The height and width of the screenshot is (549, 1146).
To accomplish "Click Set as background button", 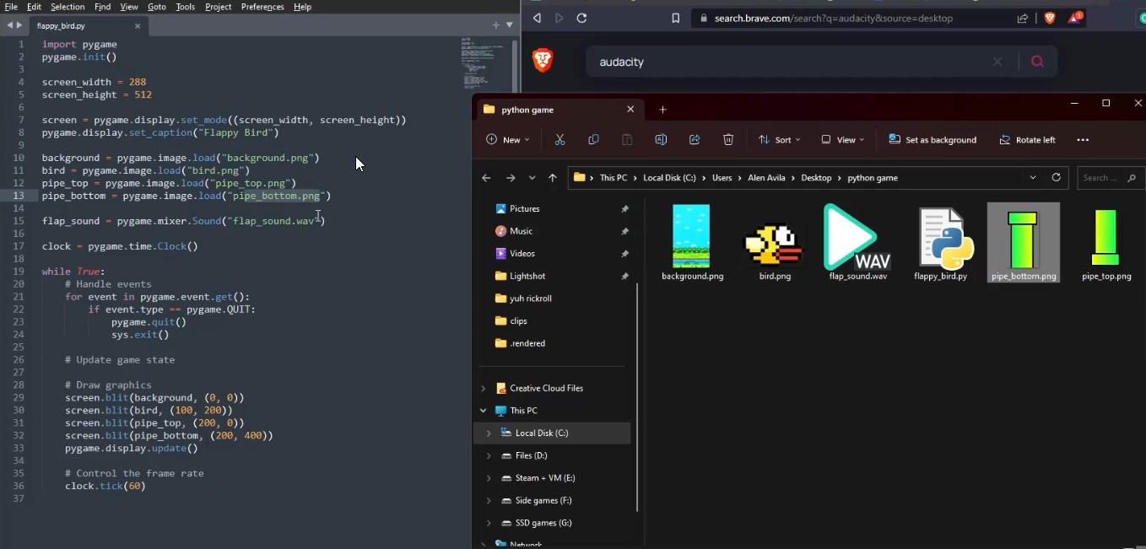I will (x=932, y=140).
